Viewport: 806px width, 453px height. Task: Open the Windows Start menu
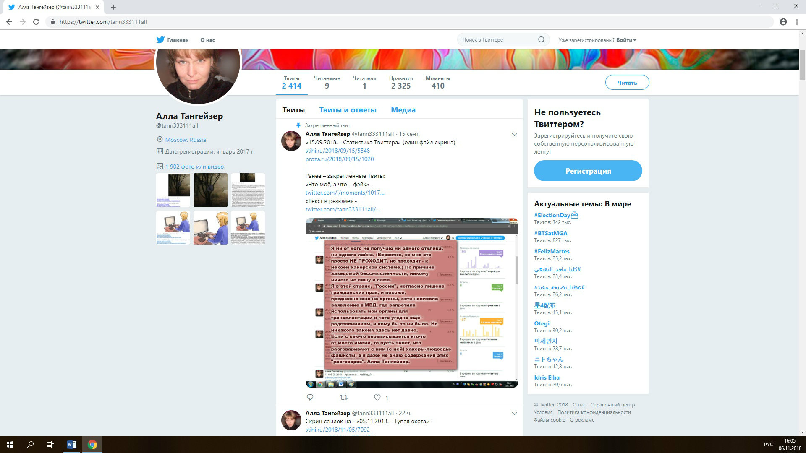pyautogui.click(x=10, y=445)
